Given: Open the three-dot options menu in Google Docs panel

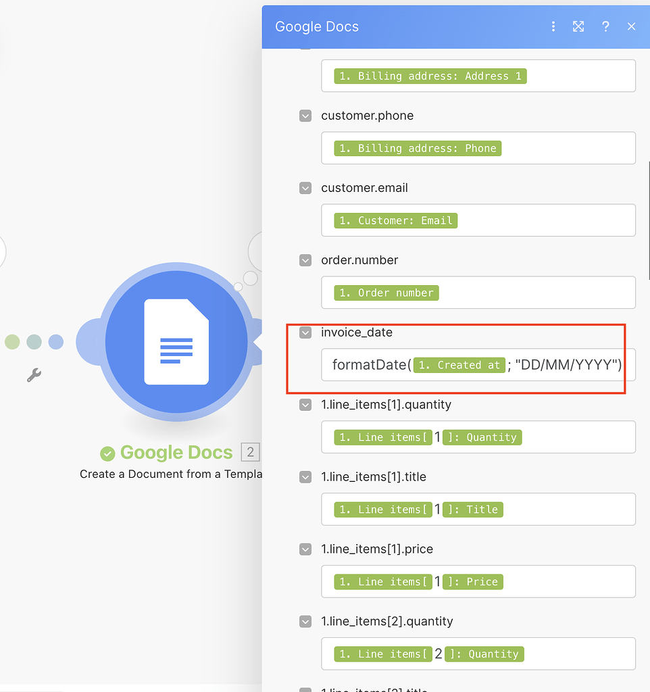Looking at the screenshot, I should tap(553, 26).
